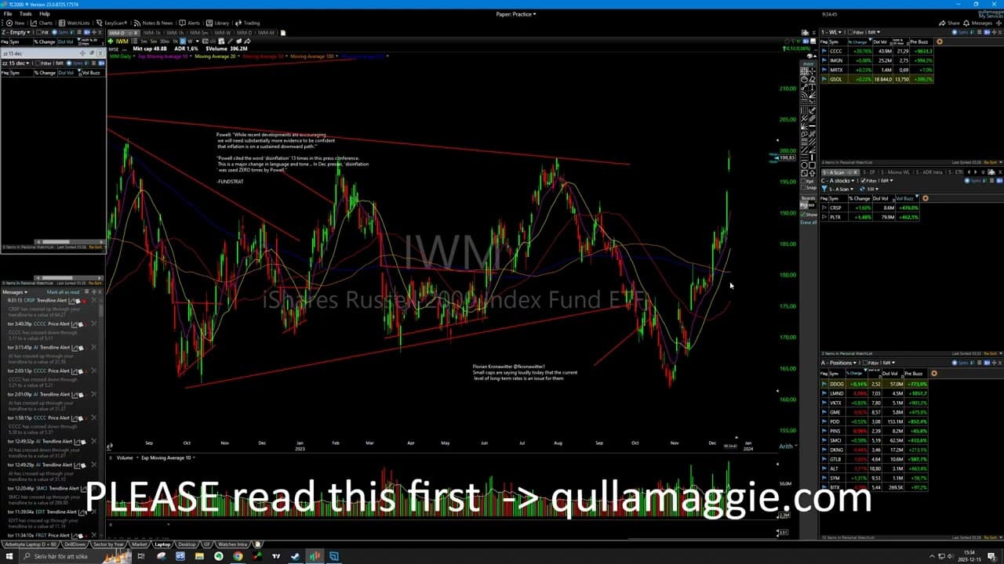Set chart timeframe to 30m
1004x564 pixels.
coord(164,41)
